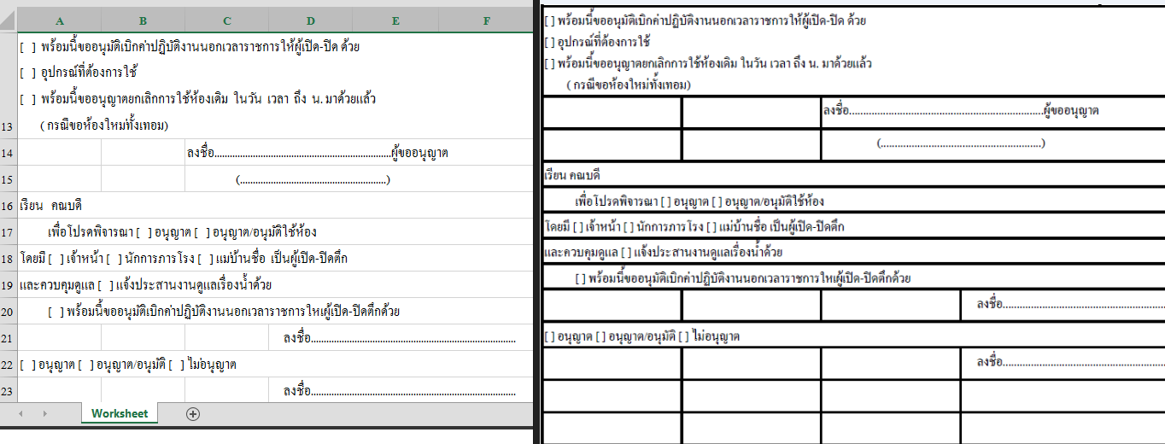The width and height of the screenshot is (1165, 444).
Task: Select row 23 header
Action: [9, 390]
